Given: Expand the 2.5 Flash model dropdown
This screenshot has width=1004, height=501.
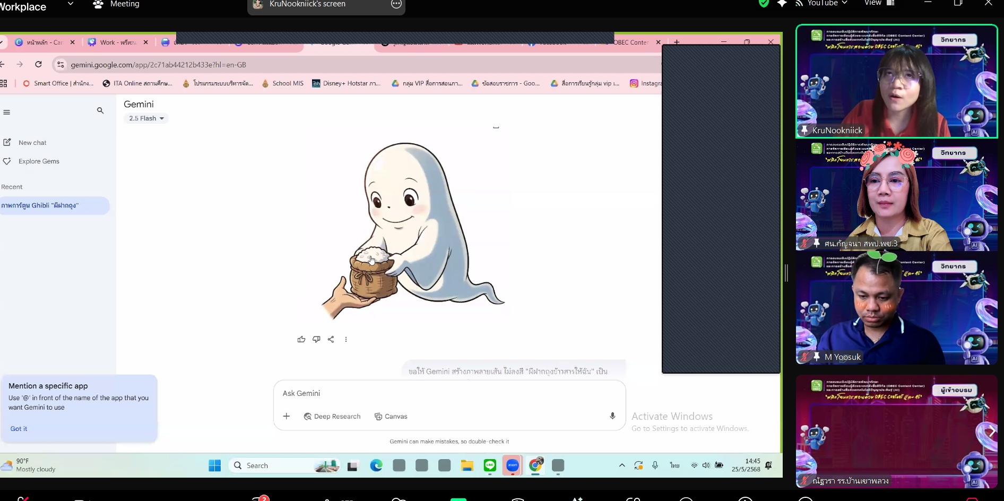Looking at the screenshot, I should point(146,118).
